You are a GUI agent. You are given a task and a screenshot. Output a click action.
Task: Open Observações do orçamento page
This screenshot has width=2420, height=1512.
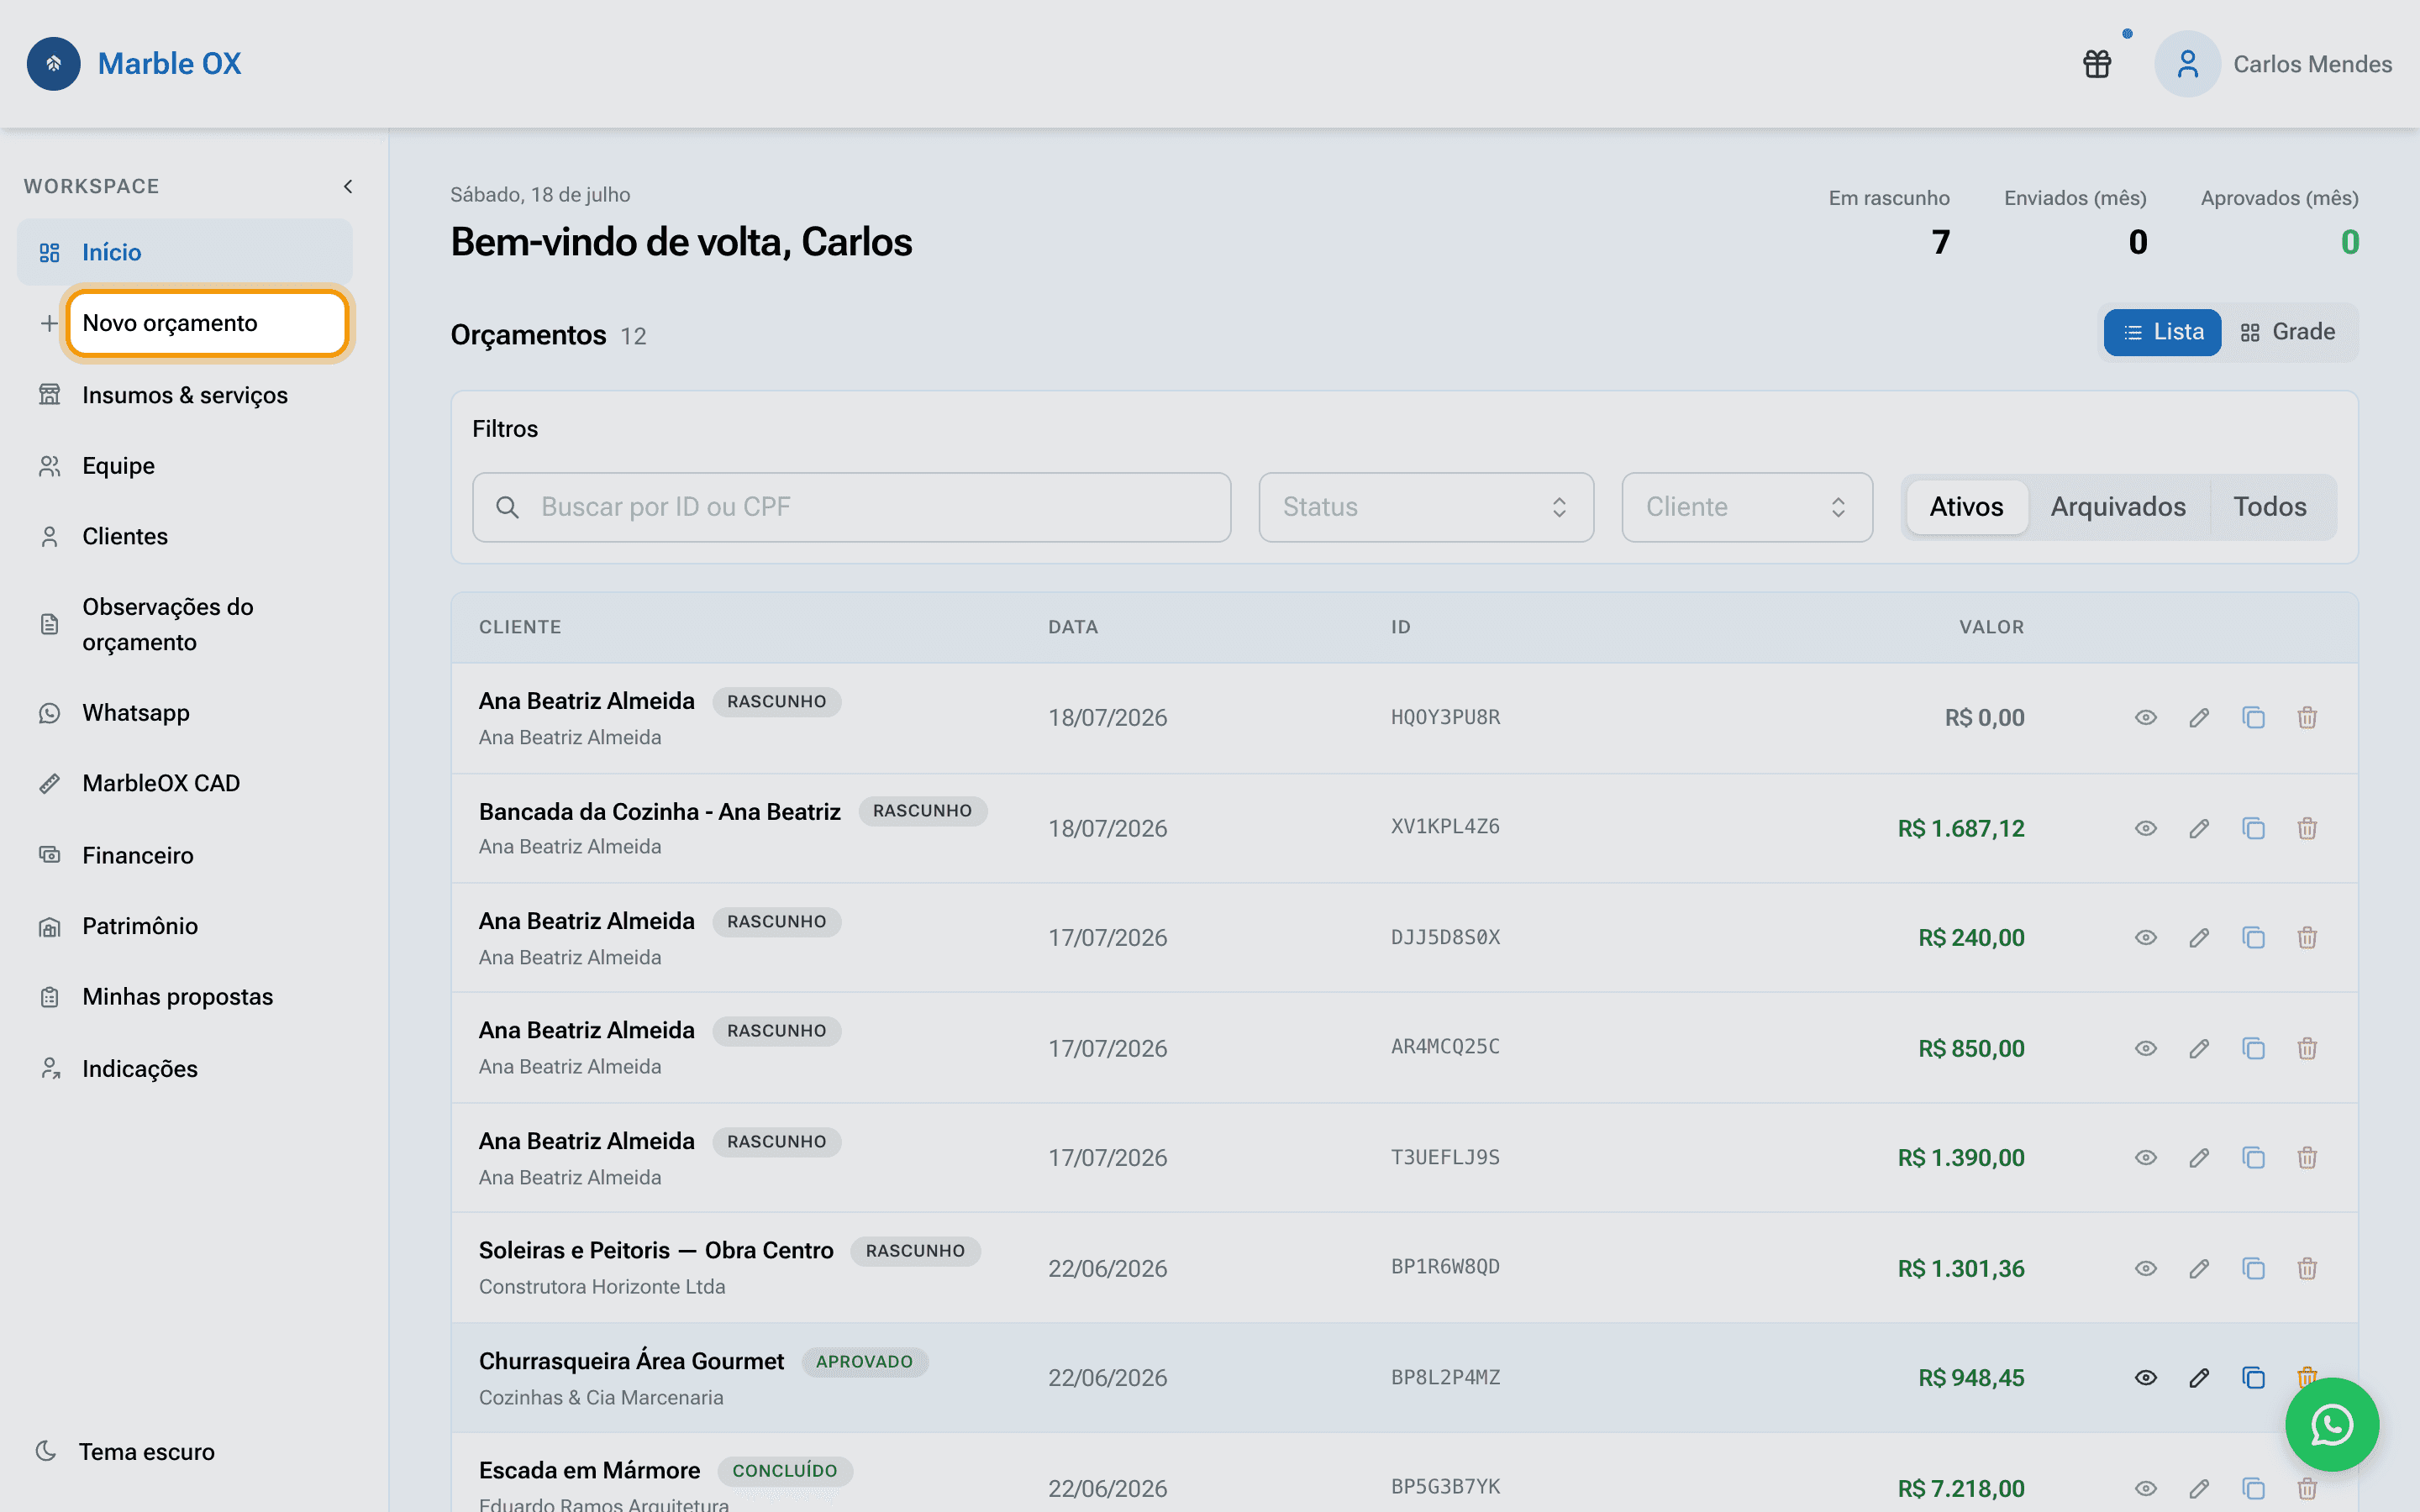185,624
